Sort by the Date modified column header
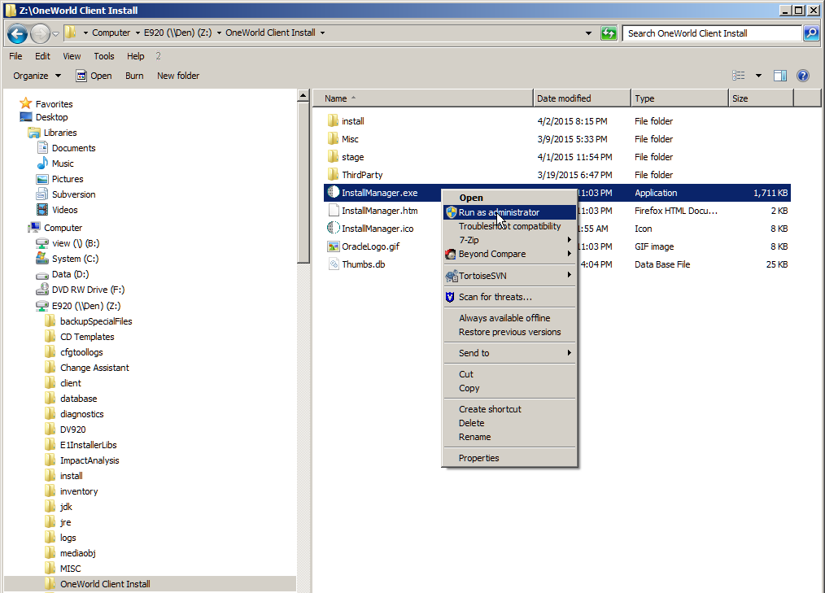This screenshot has height=593, width=825. pyautogui.click(x=582, y=98)
